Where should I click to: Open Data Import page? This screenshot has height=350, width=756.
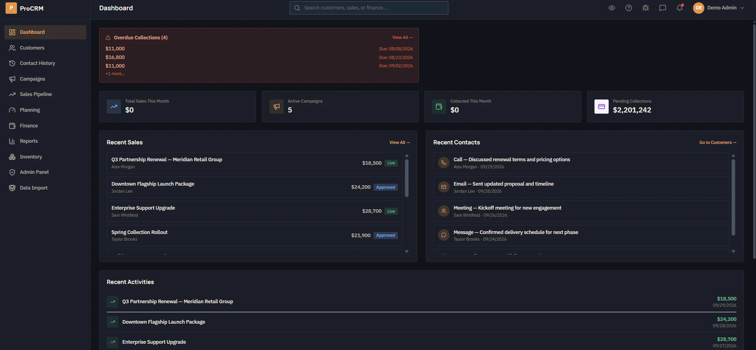click(45, 188)
